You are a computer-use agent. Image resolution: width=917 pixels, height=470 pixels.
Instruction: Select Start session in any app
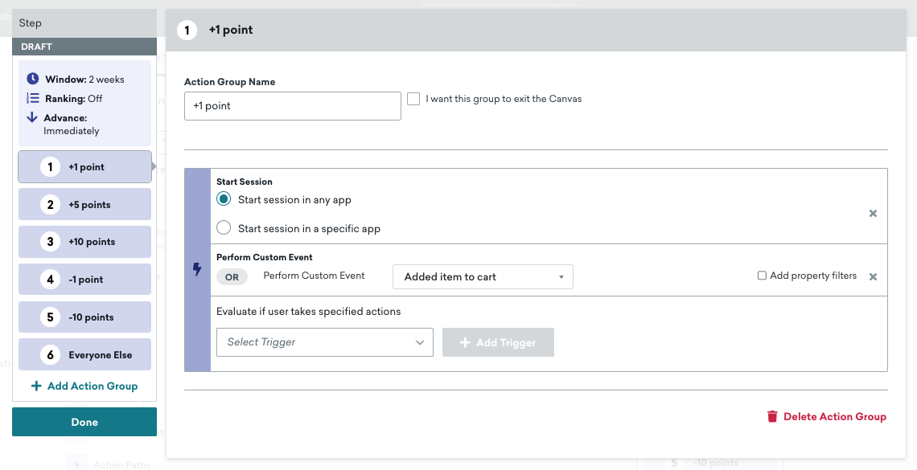(x=224, y=199)
